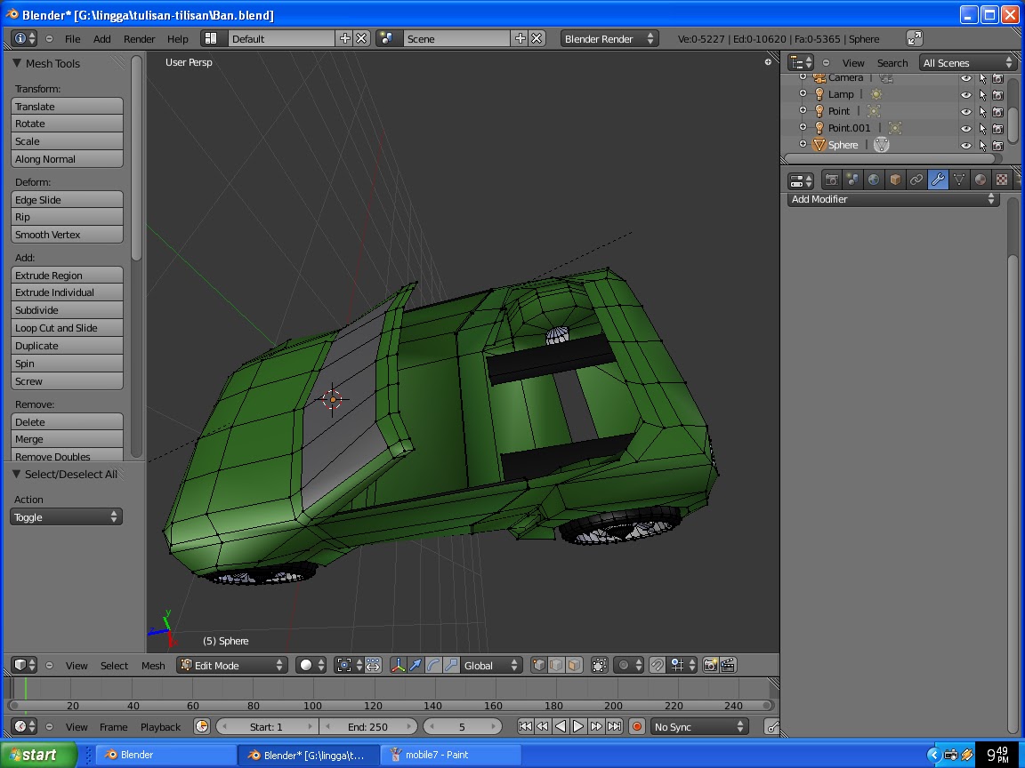Open the Edit Mode dropdown
The height and width of the screenshot is (768, 1025).
click(x=231, y=665)
